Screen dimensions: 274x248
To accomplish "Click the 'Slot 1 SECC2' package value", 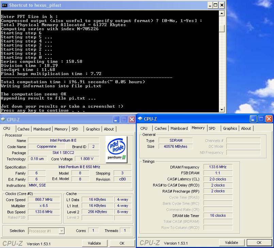I will (63, 153).
